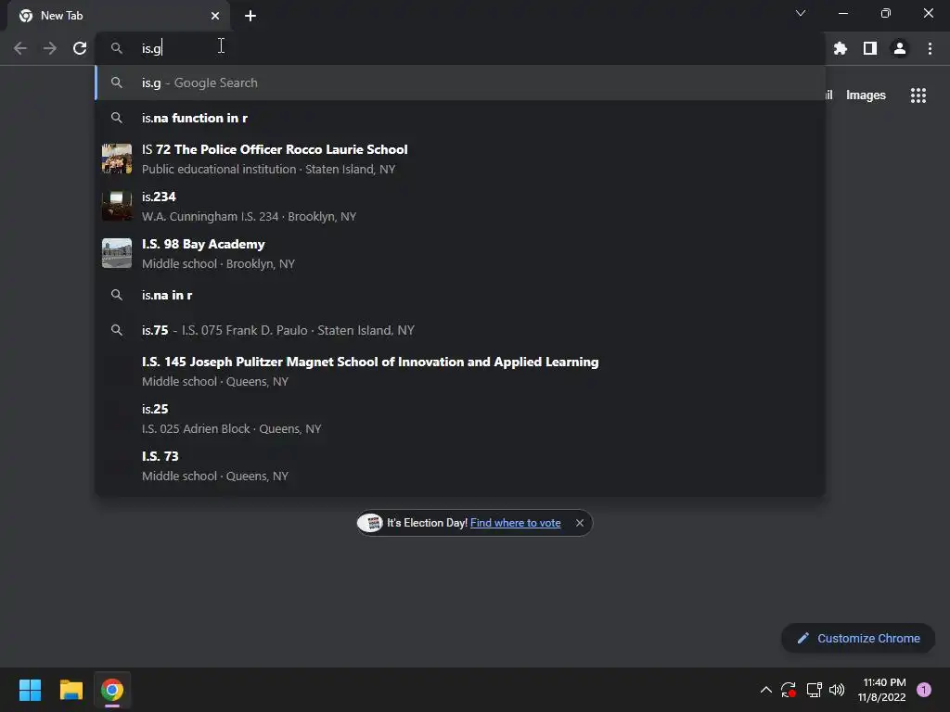Select 'is.na function in r' suggestion
Viewport: 950px width, 712px height.
[x=460, y=118]
